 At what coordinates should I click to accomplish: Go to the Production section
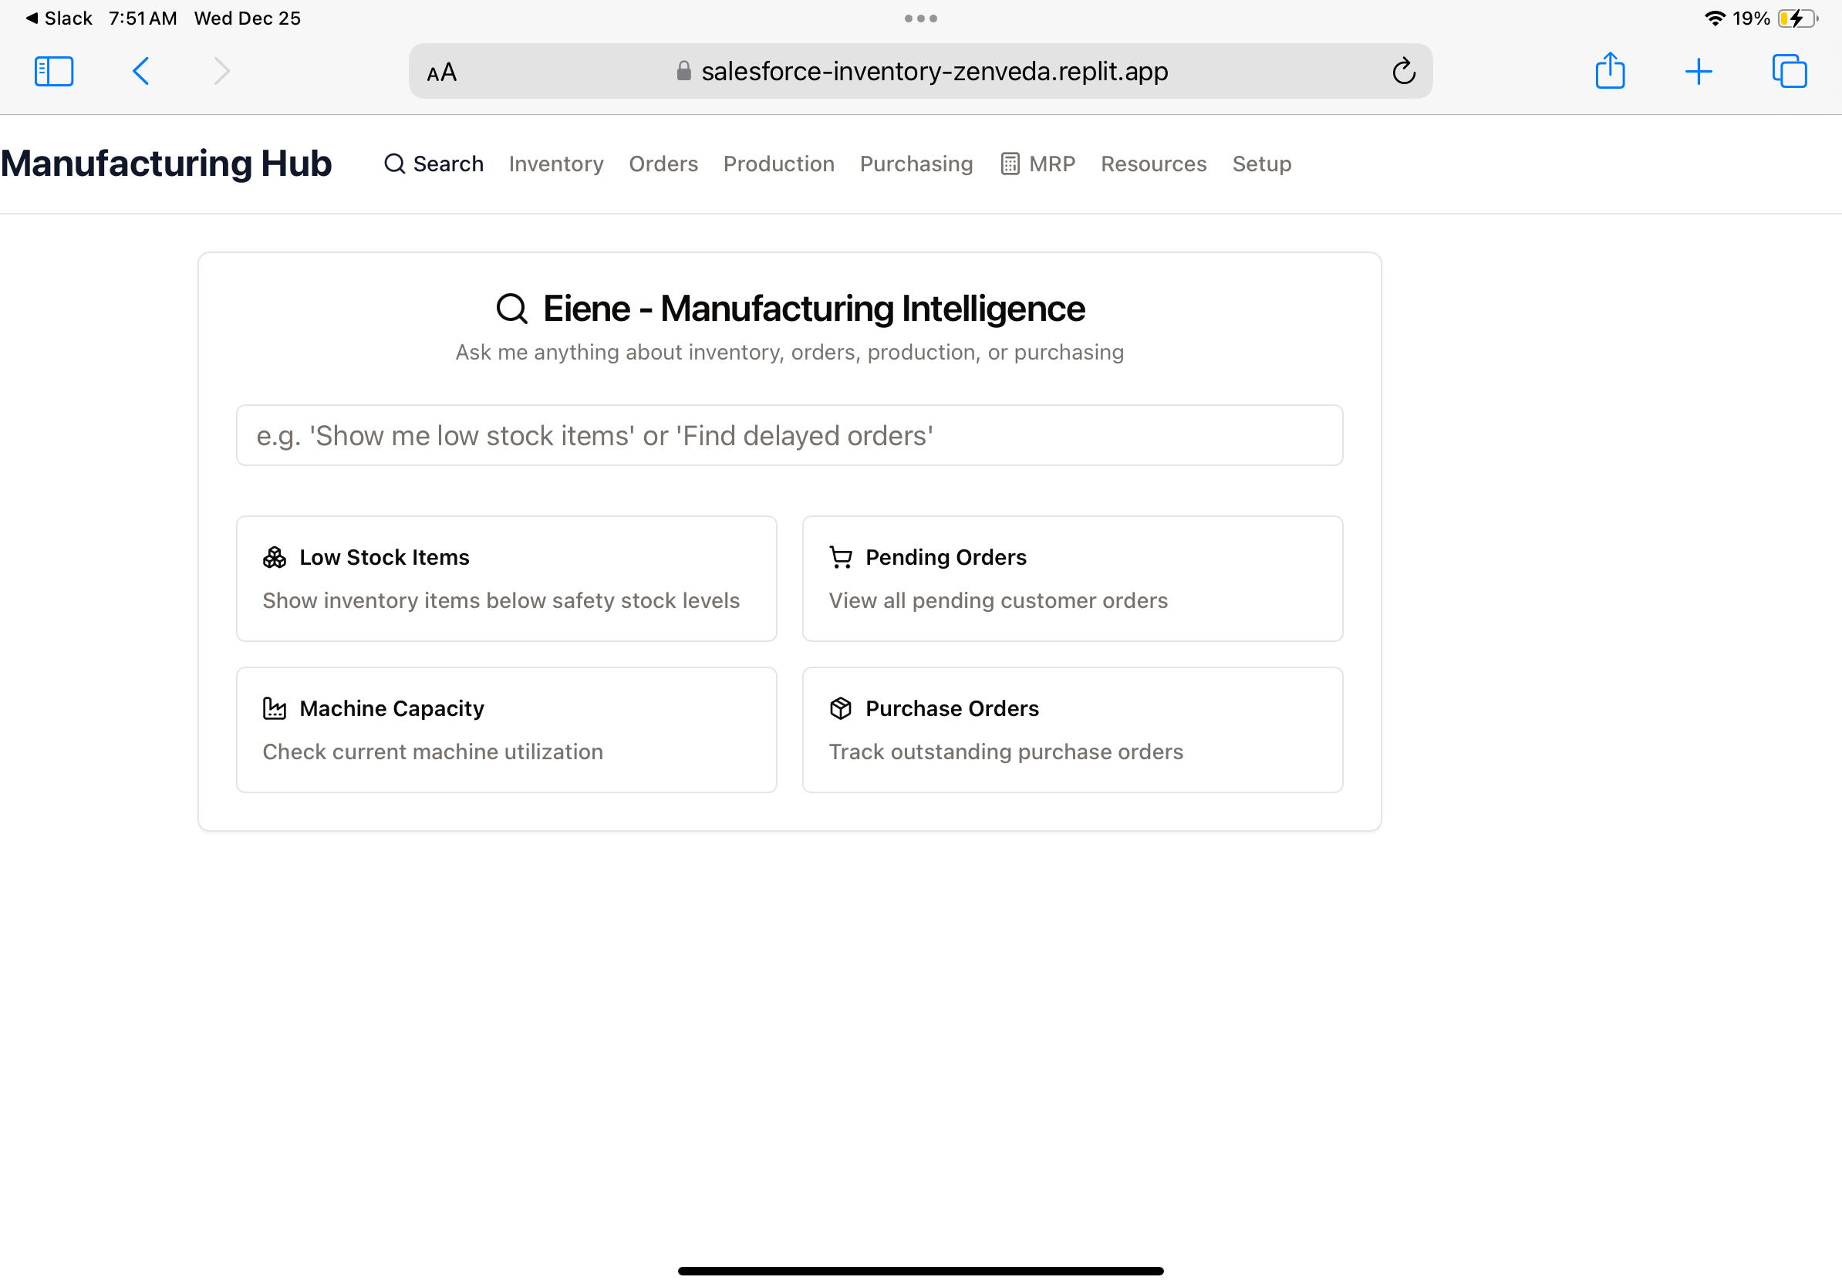click(778, 164)
